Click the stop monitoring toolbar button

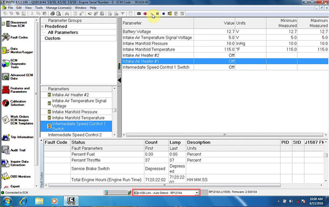click(x=163, y=14)
